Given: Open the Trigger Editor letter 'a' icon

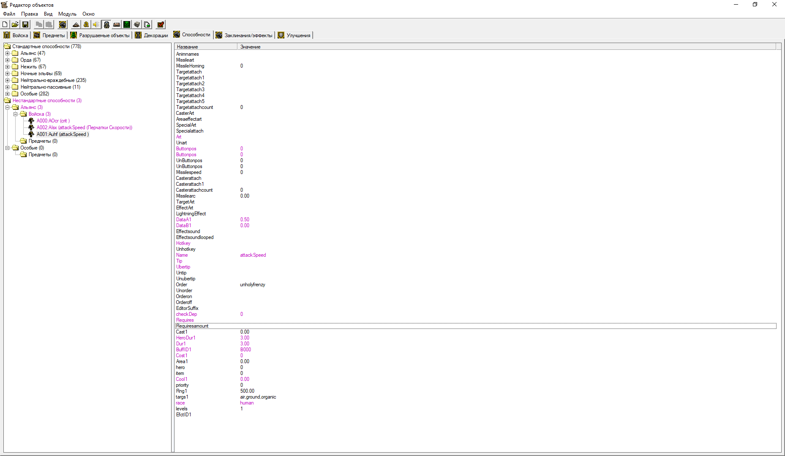Looking at the screenshot, I should 86,24.
